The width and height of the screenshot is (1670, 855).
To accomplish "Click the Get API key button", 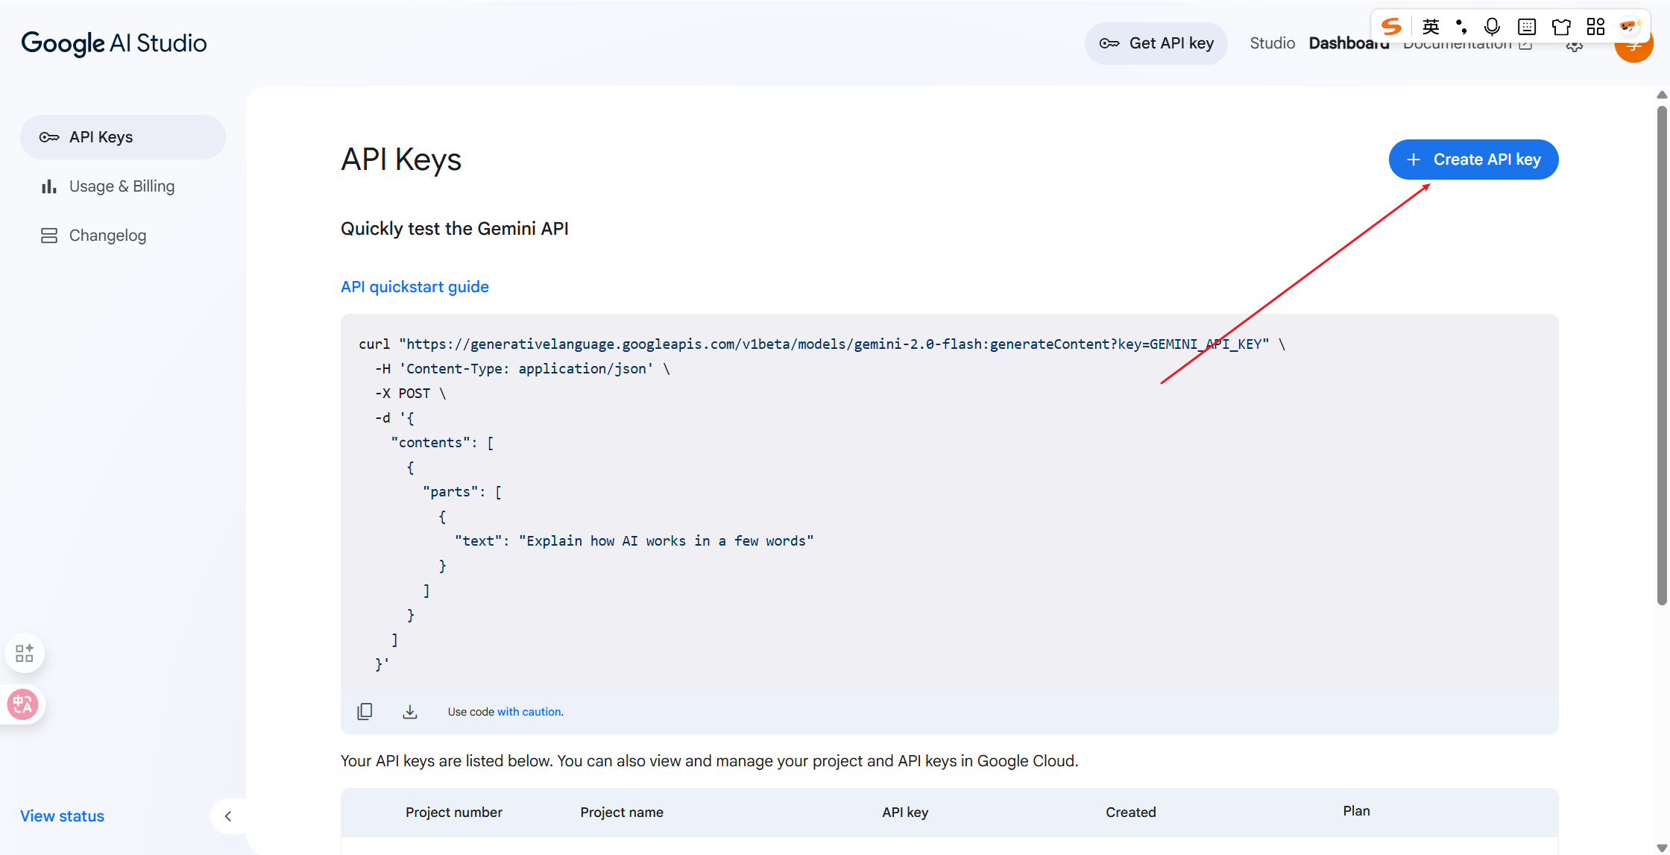I will coord(1156,43).
